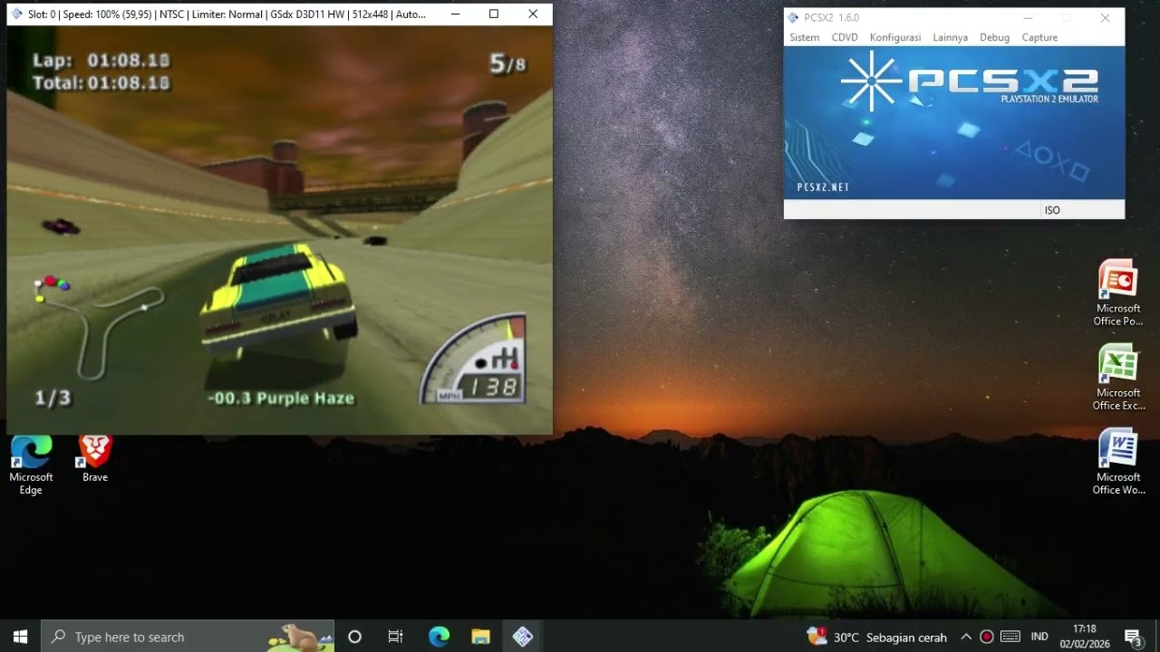
Task: Switch IND input language indicator
Action: (x=1039, y=637)
